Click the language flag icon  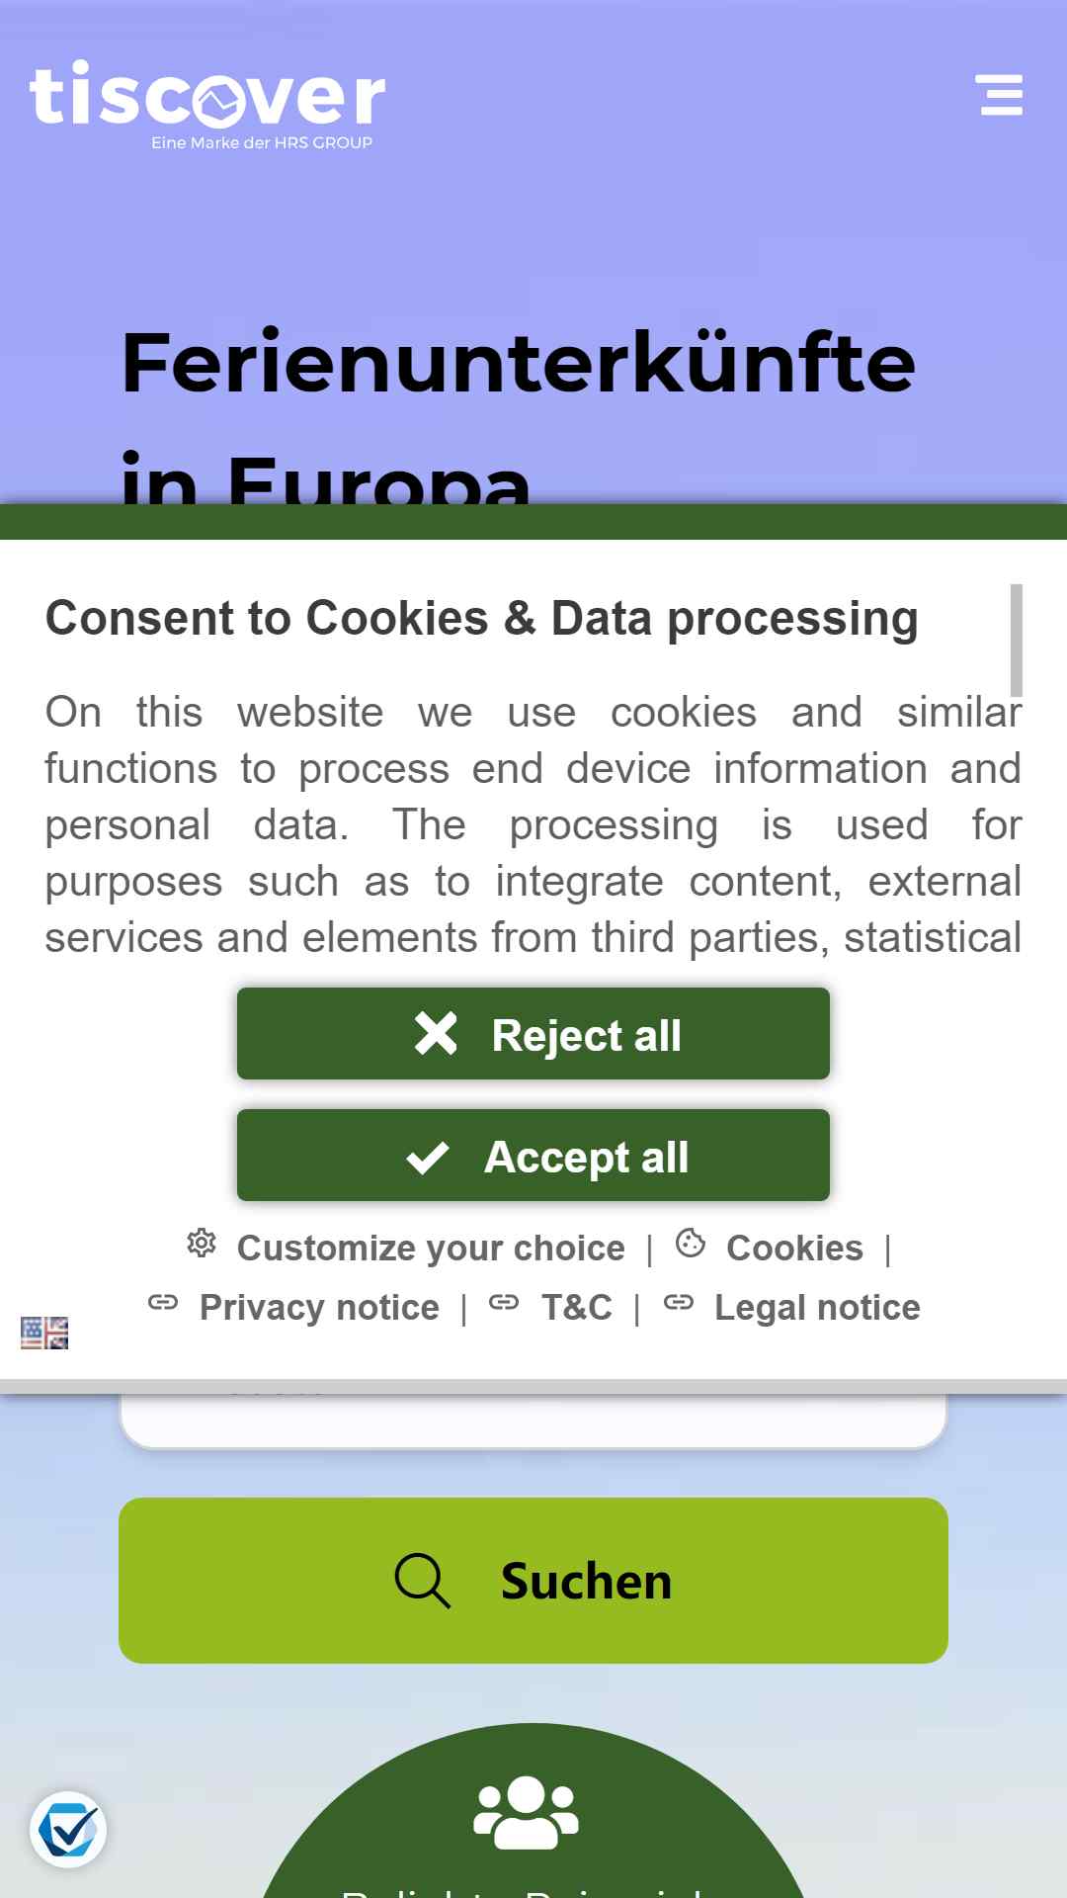coord(44,1333)
